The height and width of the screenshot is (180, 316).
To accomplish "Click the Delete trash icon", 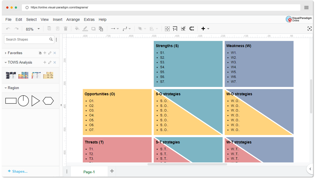I will pyautogui.click(x=66, y=28).
